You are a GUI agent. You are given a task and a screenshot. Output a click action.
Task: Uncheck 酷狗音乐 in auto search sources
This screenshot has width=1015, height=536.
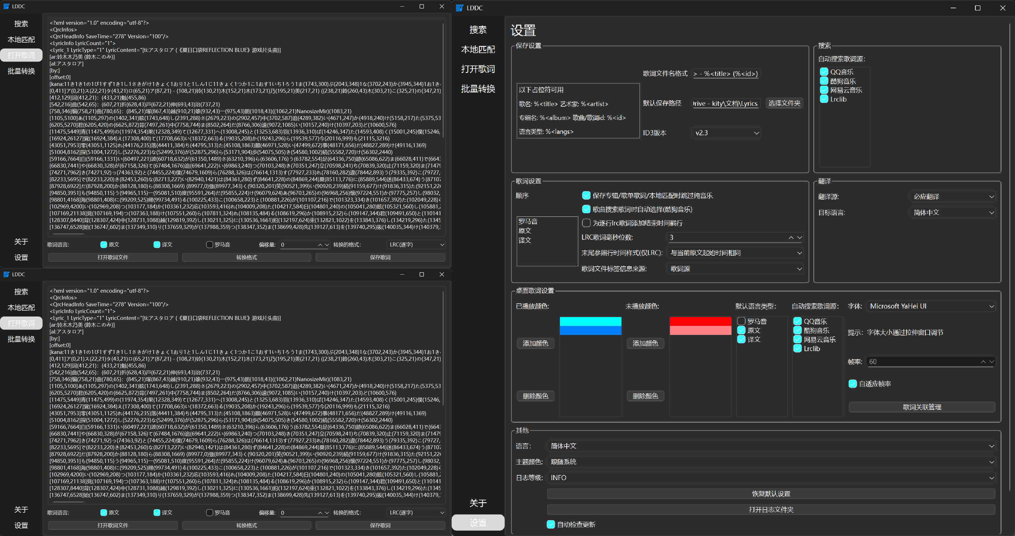824,81
